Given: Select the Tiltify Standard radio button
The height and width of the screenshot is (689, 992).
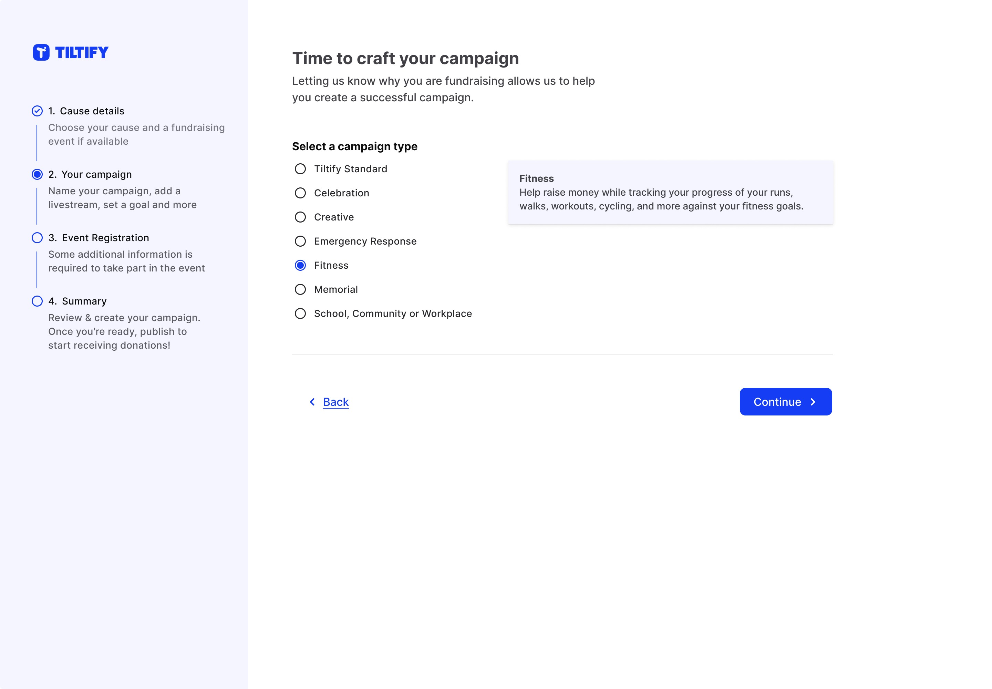Looking at the screenshot, I should [x=300, y=169].
